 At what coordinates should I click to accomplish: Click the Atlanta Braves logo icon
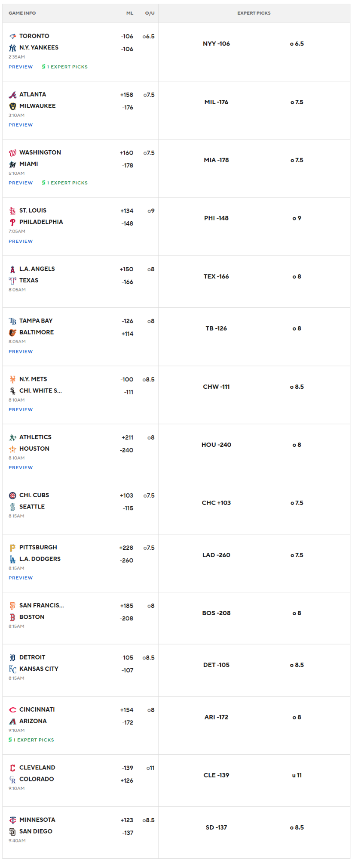click(12, 95)
